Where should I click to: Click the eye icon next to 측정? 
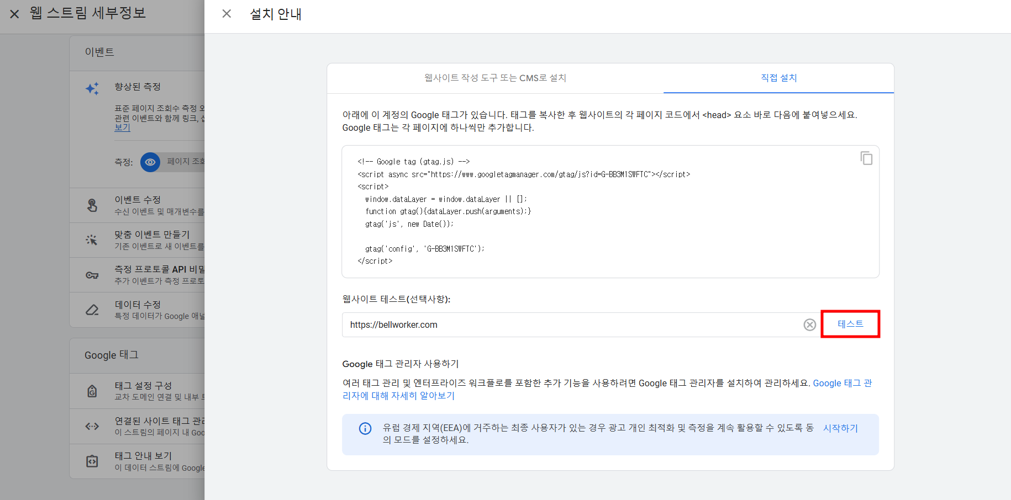pos(150,162)
